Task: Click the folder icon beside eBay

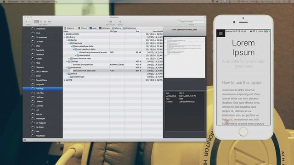Action: 33,46
